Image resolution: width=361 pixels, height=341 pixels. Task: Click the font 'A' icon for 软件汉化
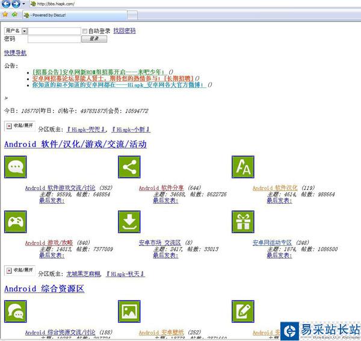coord(243,167)
